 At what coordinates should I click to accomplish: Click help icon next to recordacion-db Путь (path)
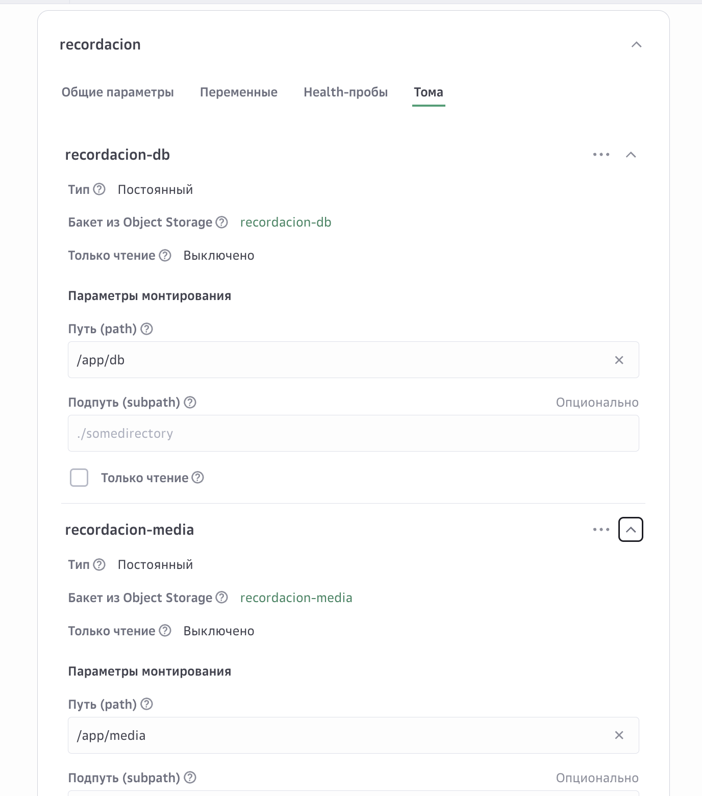(x=147, y=329)
